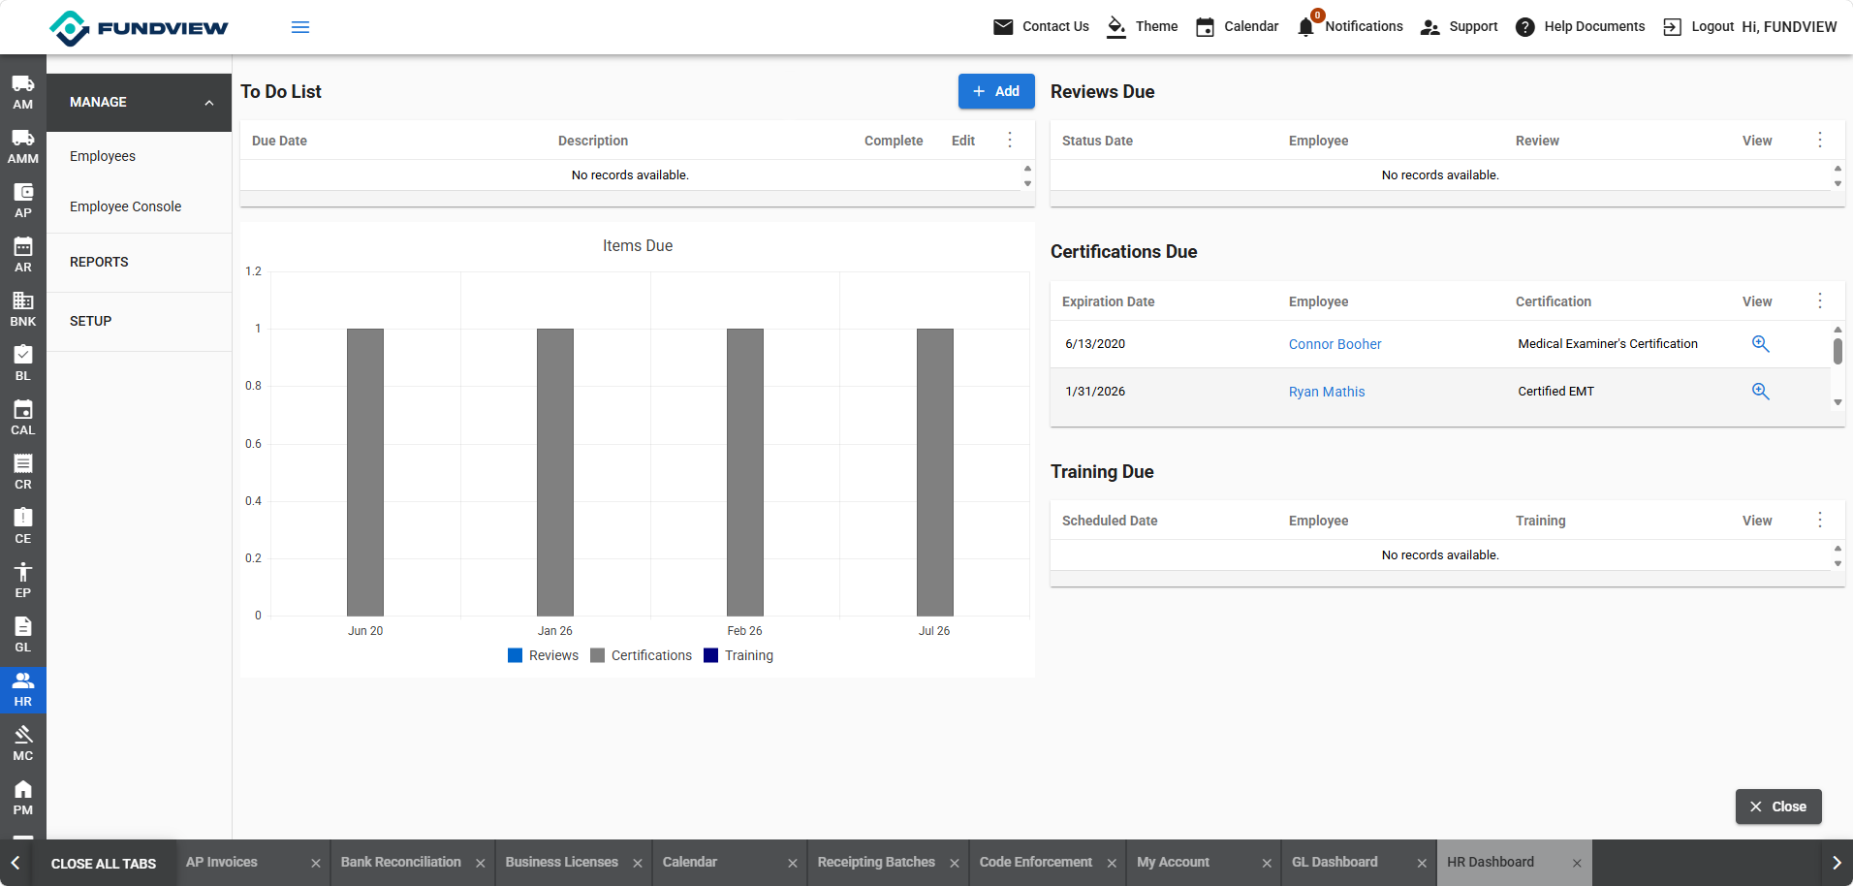The height and width of the screenshot is (886, 1853).
Task: Toggle the hamburger navigation menu
Action: pyautogui.click(x=300, y=27)
